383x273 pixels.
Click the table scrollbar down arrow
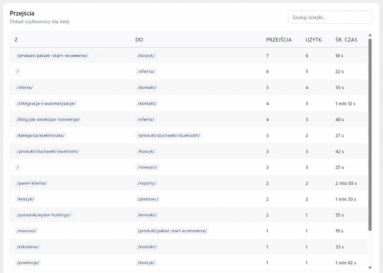pyautogui.click(x=370, y=268)
